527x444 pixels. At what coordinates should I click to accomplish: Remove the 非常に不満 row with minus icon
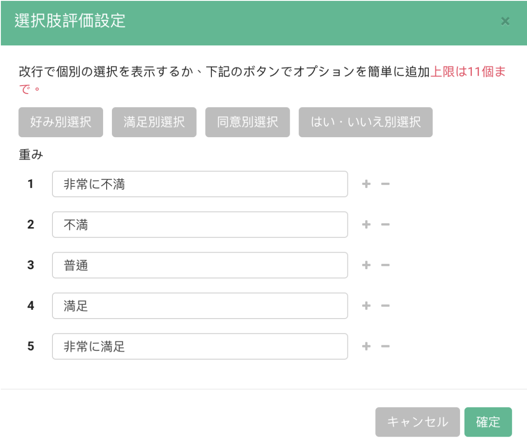[x=385, y=184]
